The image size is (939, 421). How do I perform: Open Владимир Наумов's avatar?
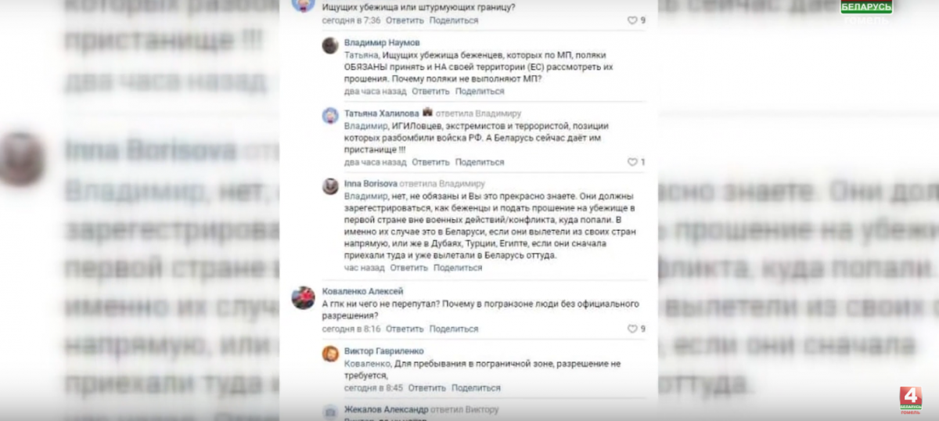point(330,45)
